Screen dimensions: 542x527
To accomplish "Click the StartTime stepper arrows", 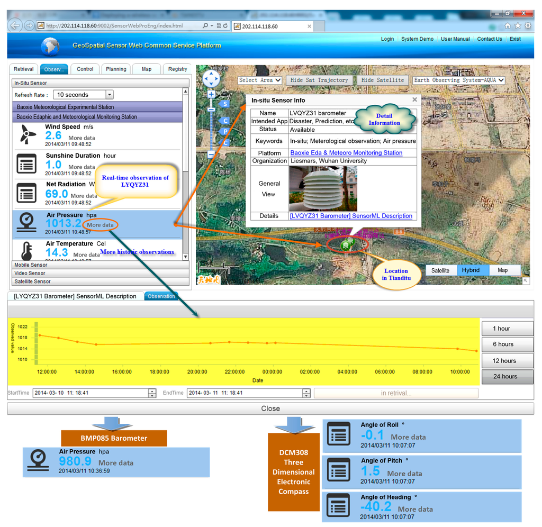I will click(152, 393).
